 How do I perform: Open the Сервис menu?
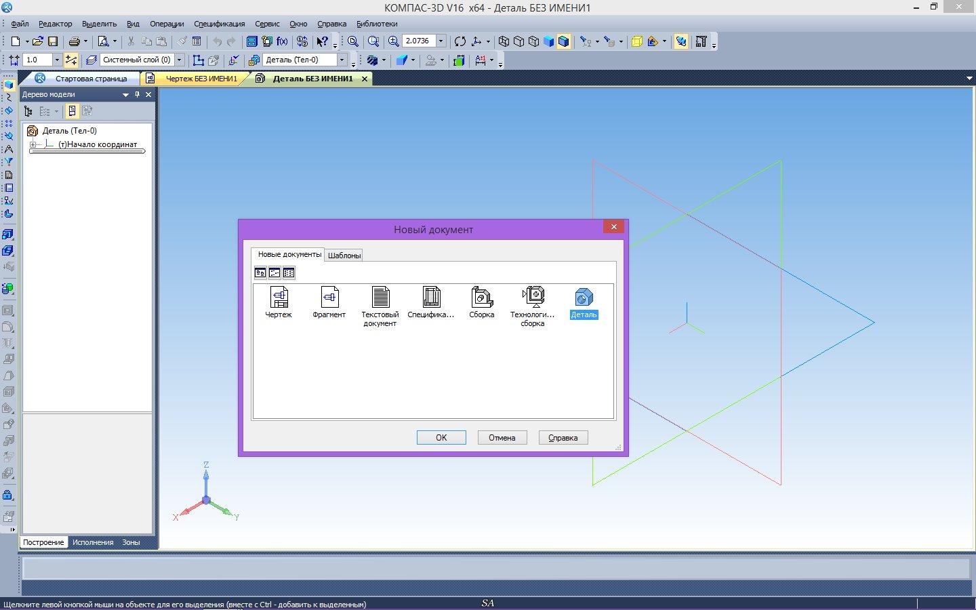[267, 24]
